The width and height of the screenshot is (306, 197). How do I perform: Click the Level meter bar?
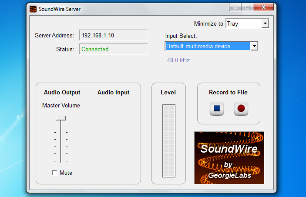point(168,140)
